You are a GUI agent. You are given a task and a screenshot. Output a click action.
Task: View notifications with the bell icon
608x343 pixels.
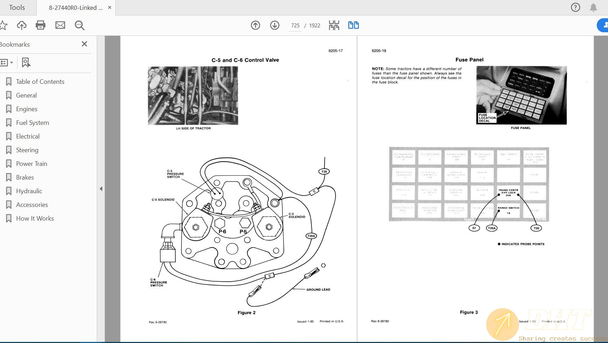(593, 7)
